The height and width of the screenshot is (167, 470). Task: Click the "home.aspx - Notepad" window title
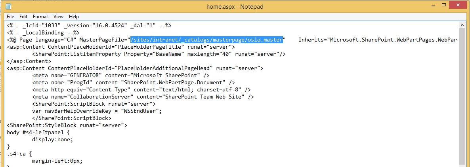pos(235,6)
